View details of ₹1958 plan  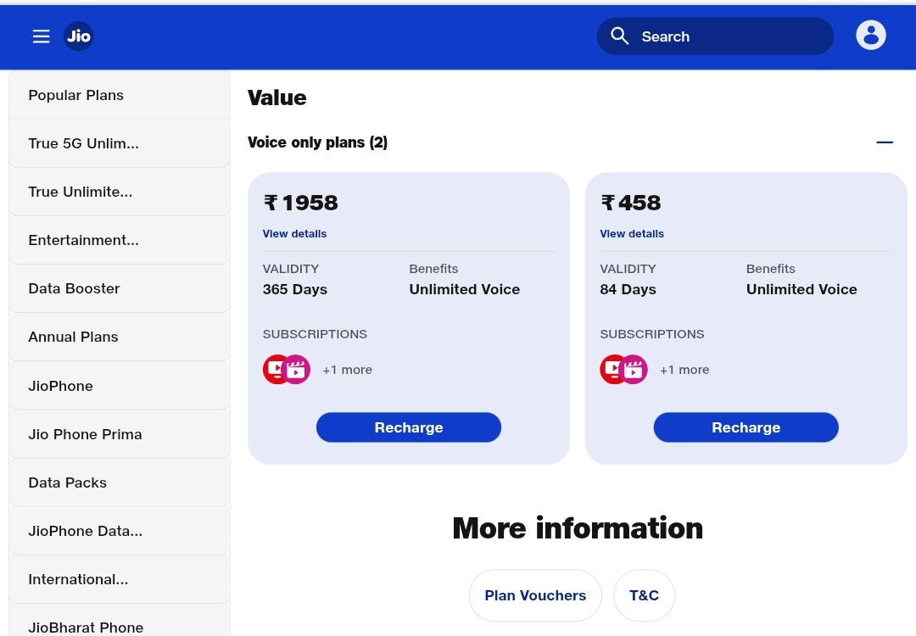(294, 234)
